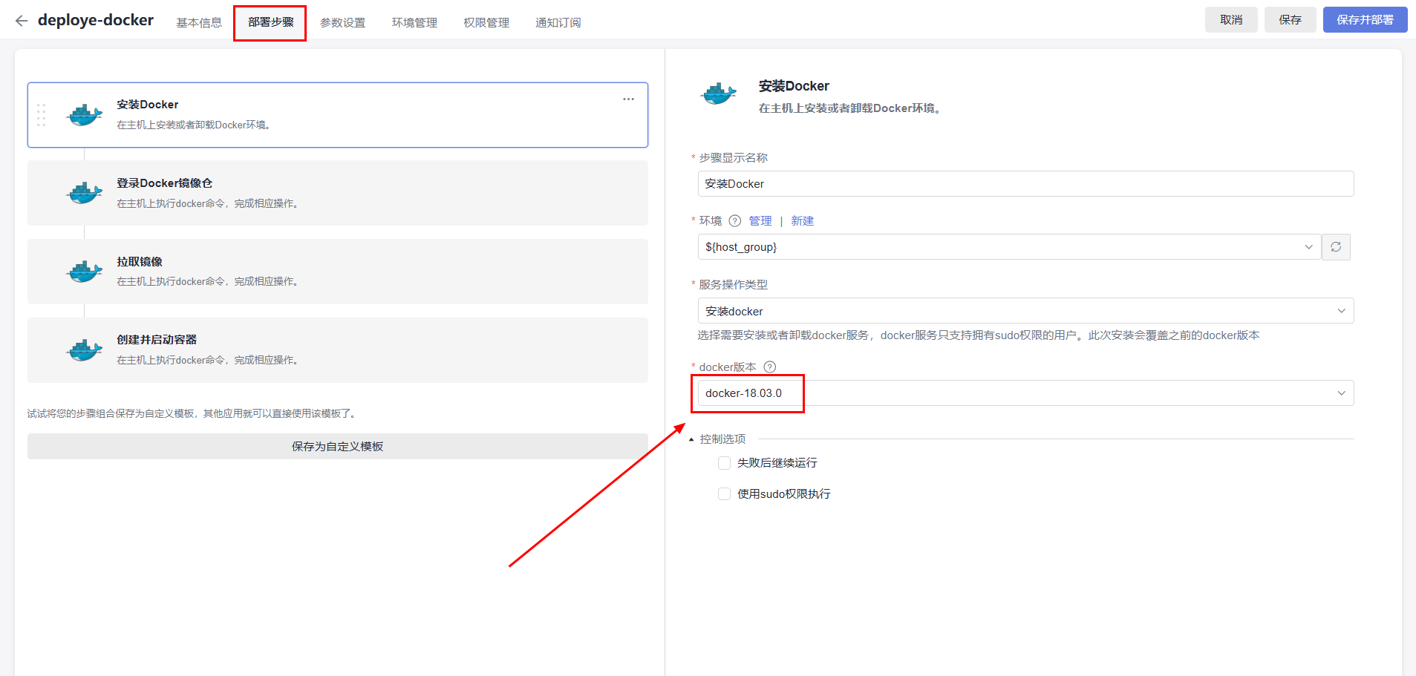
Task: Click the Docker icon of 创建并启动容器 step
Action: (85, 350)
